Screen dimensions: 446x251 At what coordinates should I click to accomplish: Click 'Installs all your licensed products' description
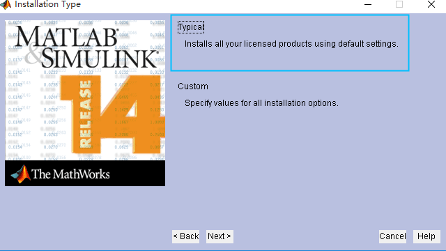291,44
